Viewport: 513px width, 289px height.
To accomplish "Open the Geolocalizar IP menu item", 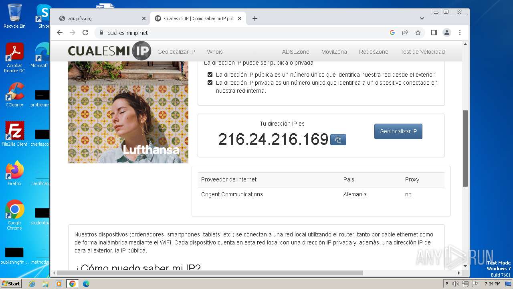I will coord(176,52).
